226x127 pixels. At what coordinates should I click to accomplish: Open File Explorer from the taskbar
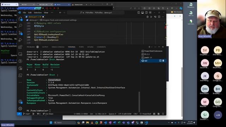point(88,122)
